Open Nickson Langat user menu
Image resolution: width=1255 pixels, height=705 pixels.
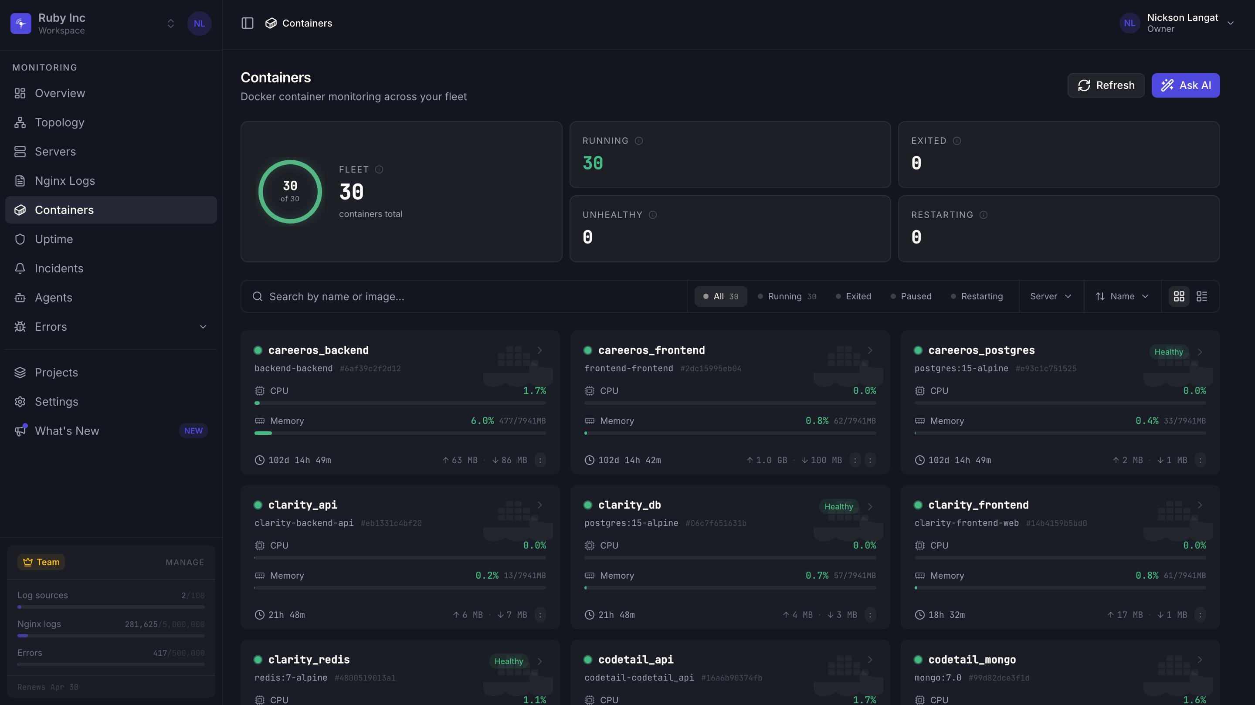[x=1177, y=23]
